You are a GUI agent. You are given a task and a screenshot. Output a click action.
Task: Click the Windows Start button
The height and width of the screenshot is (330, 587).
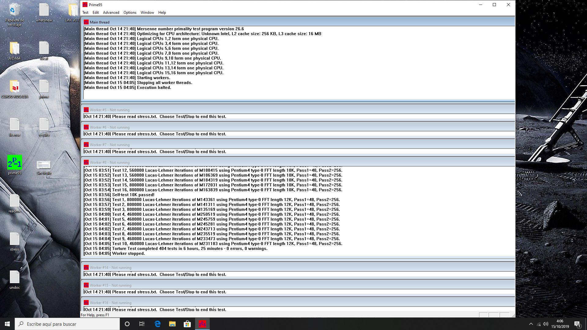coord(7,324)
